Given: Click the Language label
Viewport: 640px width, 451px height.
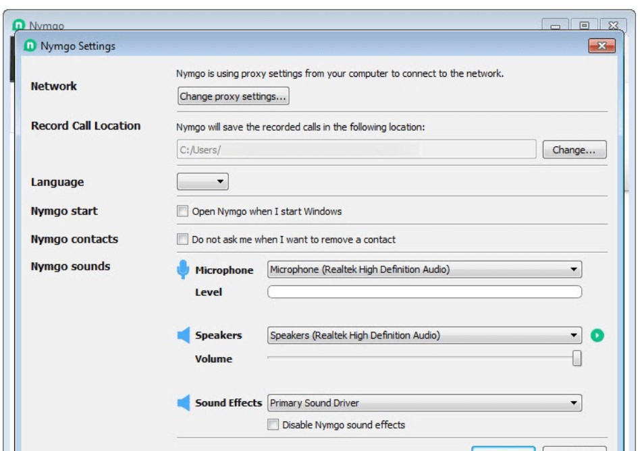Looking at the screenshot, I should 57,182.
